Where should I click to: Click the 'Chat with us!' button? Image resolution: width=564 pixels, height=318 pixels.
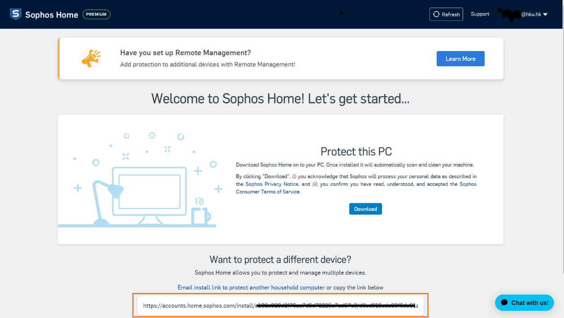[524, 303]
